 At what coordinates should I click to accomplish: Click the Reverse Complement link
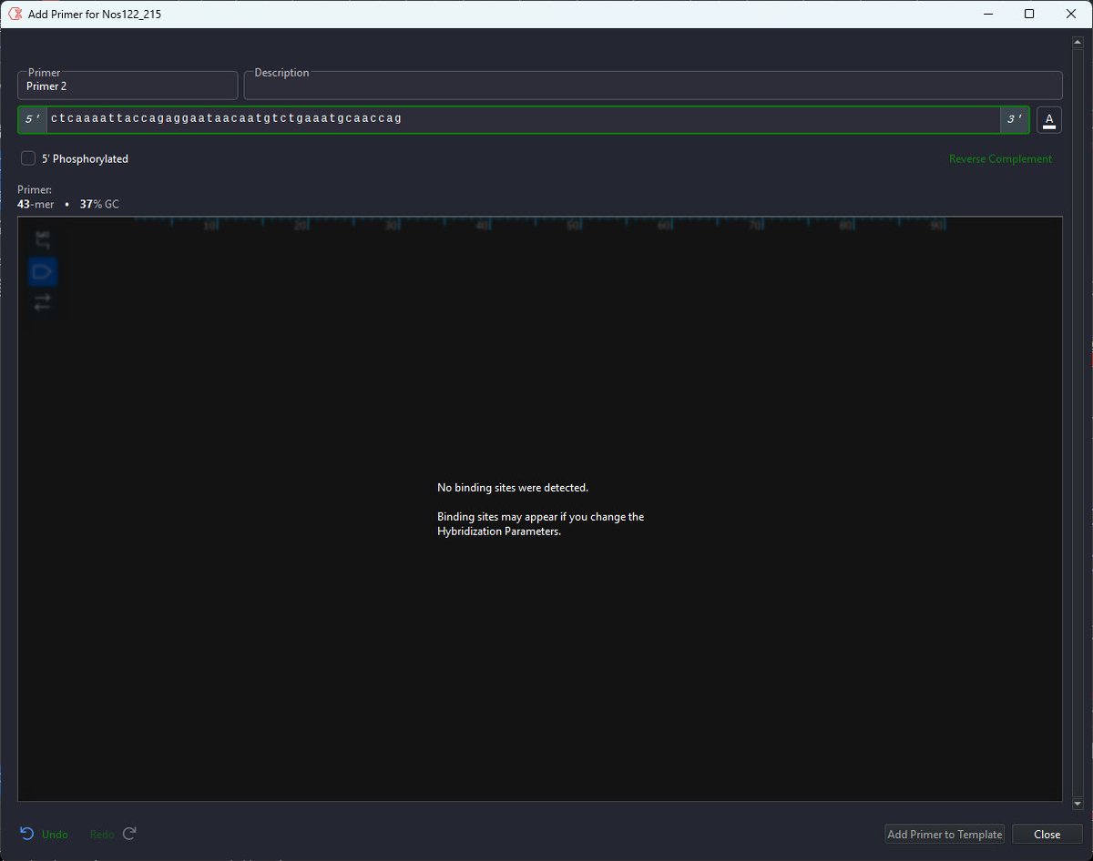(1000, 159)
